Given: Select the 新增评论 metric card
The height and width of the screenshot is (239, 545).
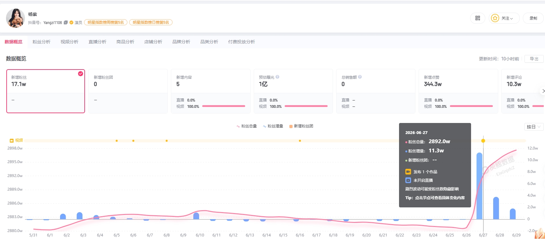Looking at the screenshot, I should [523, 91].
